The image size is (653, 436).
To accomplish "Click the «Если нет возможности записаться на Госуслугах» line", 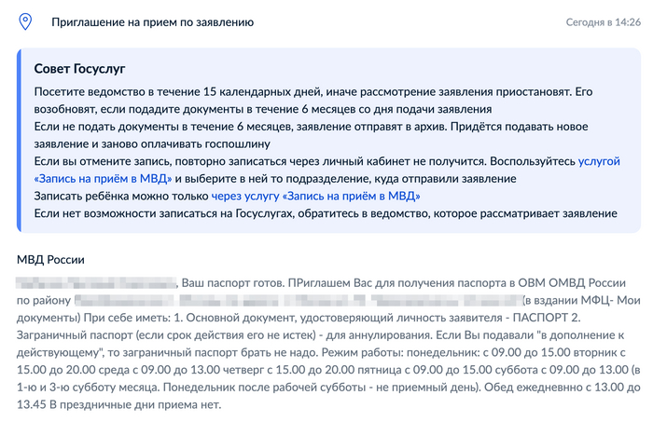I will tap(187, 213).
